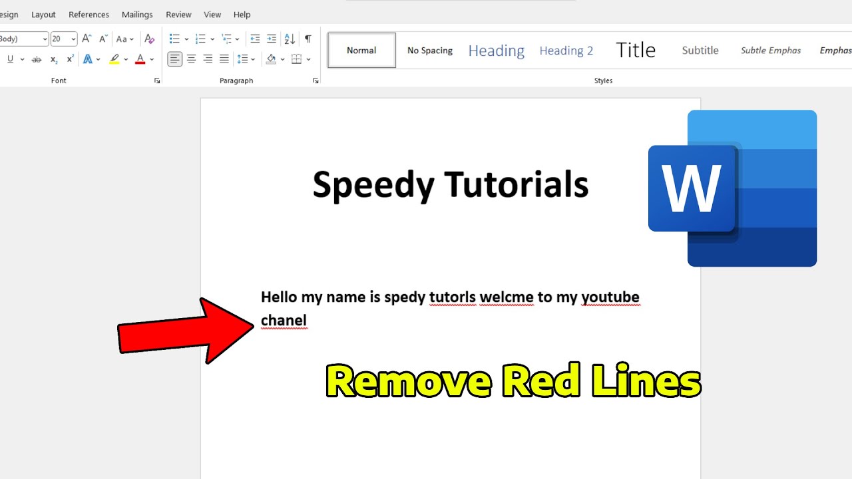Click the Increase Indent icon
This screenshot has height=479, width=852.
[272, 39]
